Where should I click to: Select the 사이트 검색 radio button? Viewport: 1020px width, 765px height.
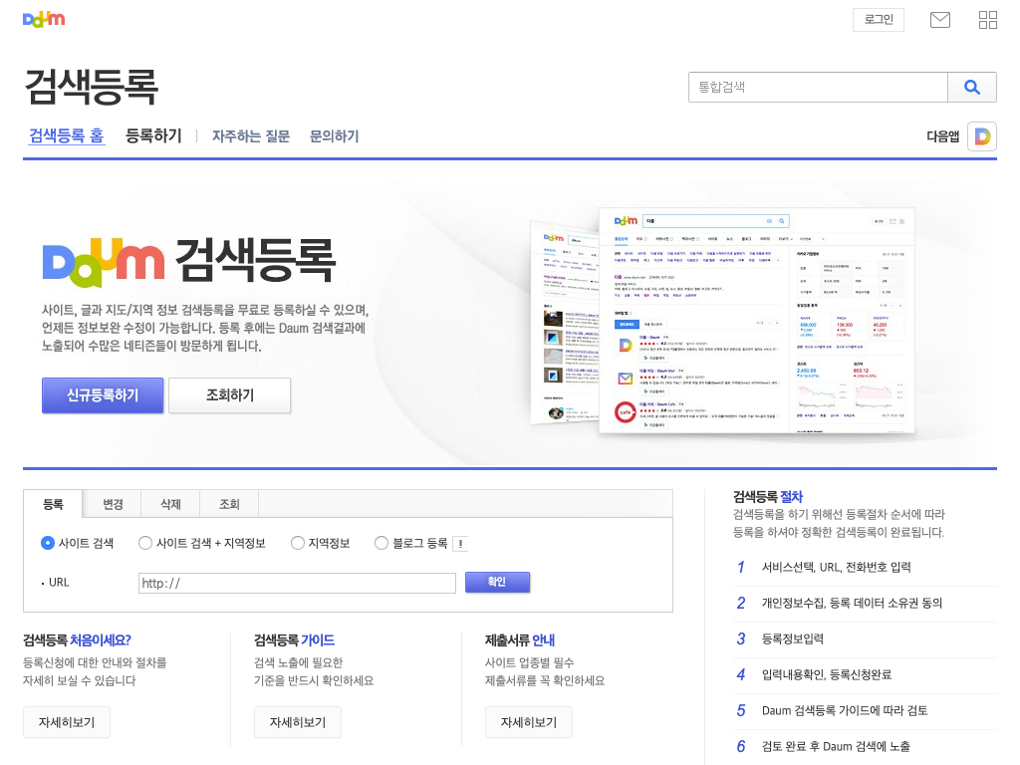click(48, 543)
